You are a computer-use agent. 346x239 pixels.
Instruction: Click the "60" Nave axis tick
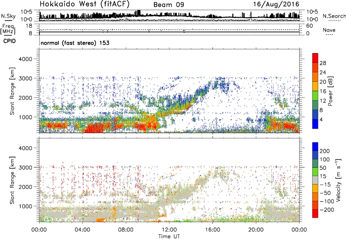click(x=309, y=26)
